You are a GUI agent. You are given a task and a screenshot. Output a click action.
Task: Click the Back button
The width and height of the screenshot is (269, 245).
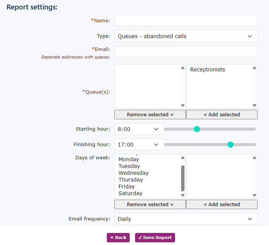click(118, 237)
